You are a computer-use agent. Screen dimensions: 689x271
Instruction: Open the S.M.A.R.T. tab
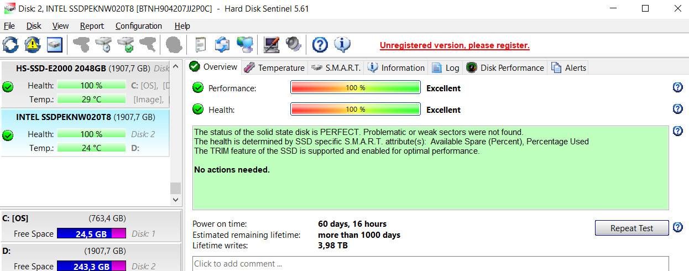tap(336, 67)
